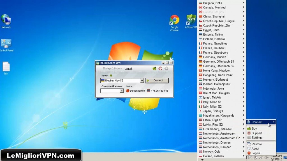Launch Google Chrome desktop shortcut
The height and width of the screenshot is (161, 287).
pos(174,23)
